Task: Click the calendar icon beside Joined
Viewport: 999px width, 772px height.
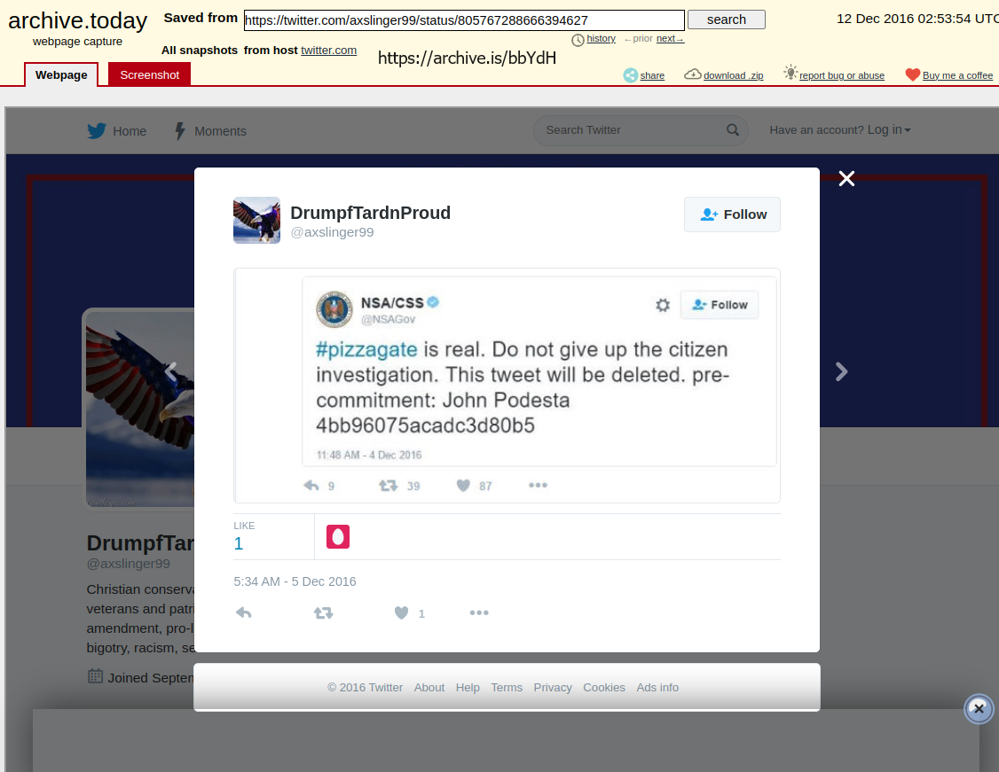Action: 95,676
